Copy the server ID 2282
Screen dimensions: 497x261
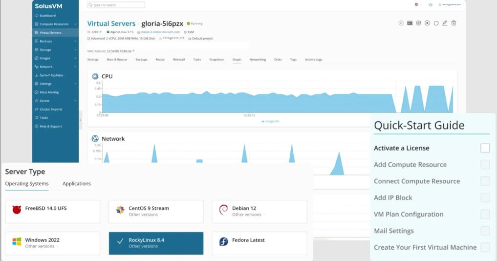pos(101,32)
